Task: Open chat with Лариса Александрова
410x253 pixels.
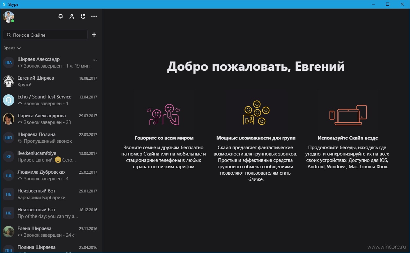Action: tap(51, 119)
